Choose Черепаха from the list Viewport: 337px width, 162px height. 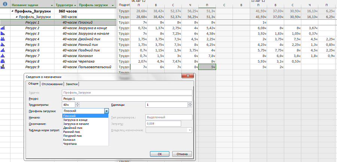point(85,144)
